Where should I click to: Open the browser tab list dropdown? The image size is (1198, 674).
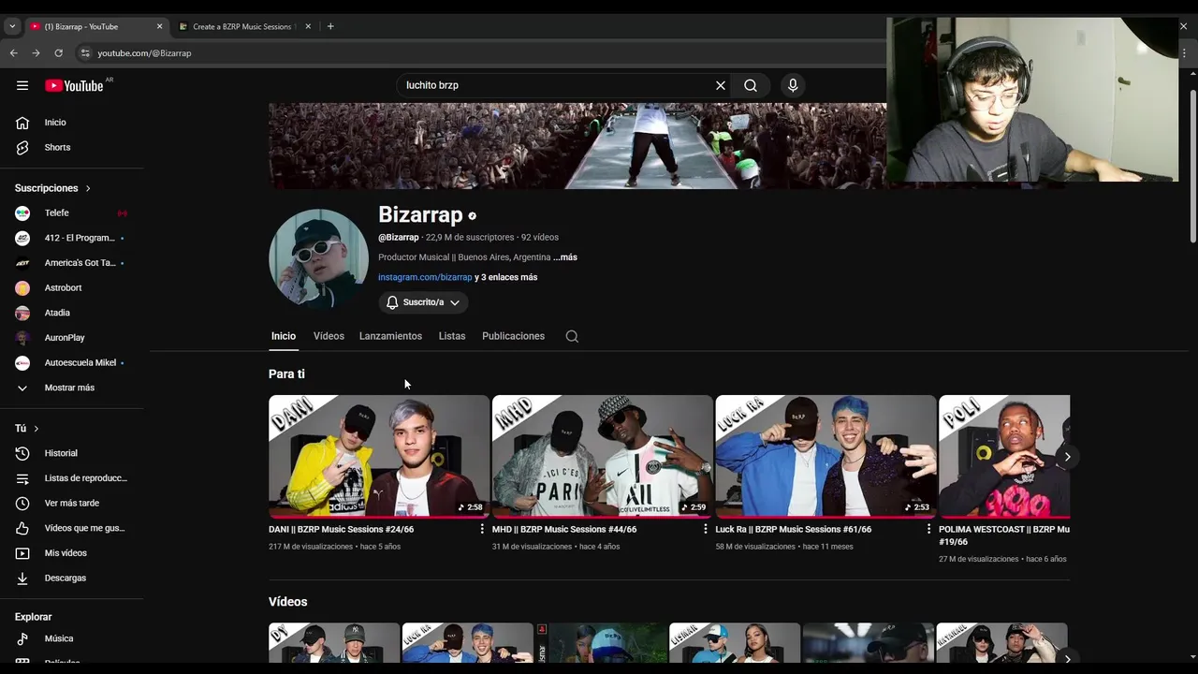tap(12, 26)
